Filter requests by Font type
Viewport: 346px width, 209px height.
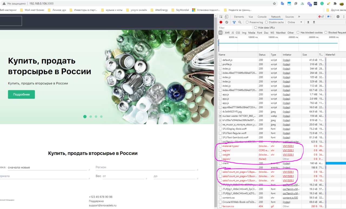pos(259,33)
